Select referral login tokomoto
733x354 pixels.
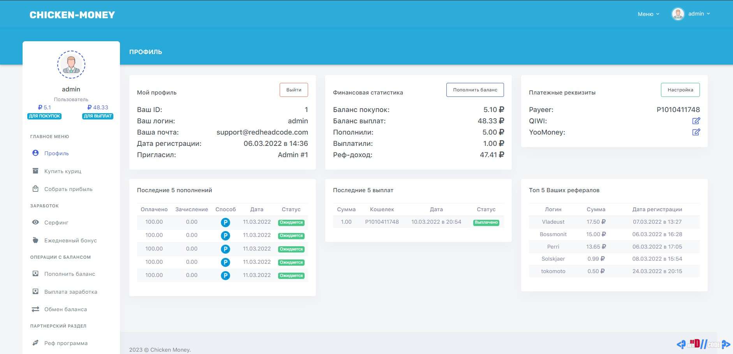[x=553, y=271]
